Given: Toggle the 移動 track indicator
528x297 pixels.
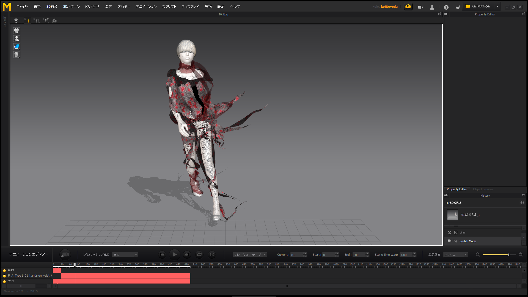Looking at the screenshot, I should (x=4, y=270).
